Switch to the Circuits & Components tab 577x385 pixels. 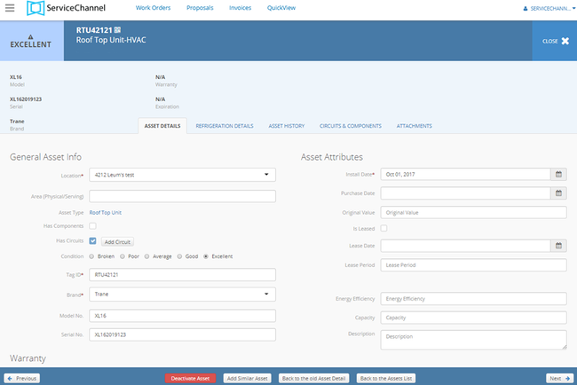tap(351, 126)
